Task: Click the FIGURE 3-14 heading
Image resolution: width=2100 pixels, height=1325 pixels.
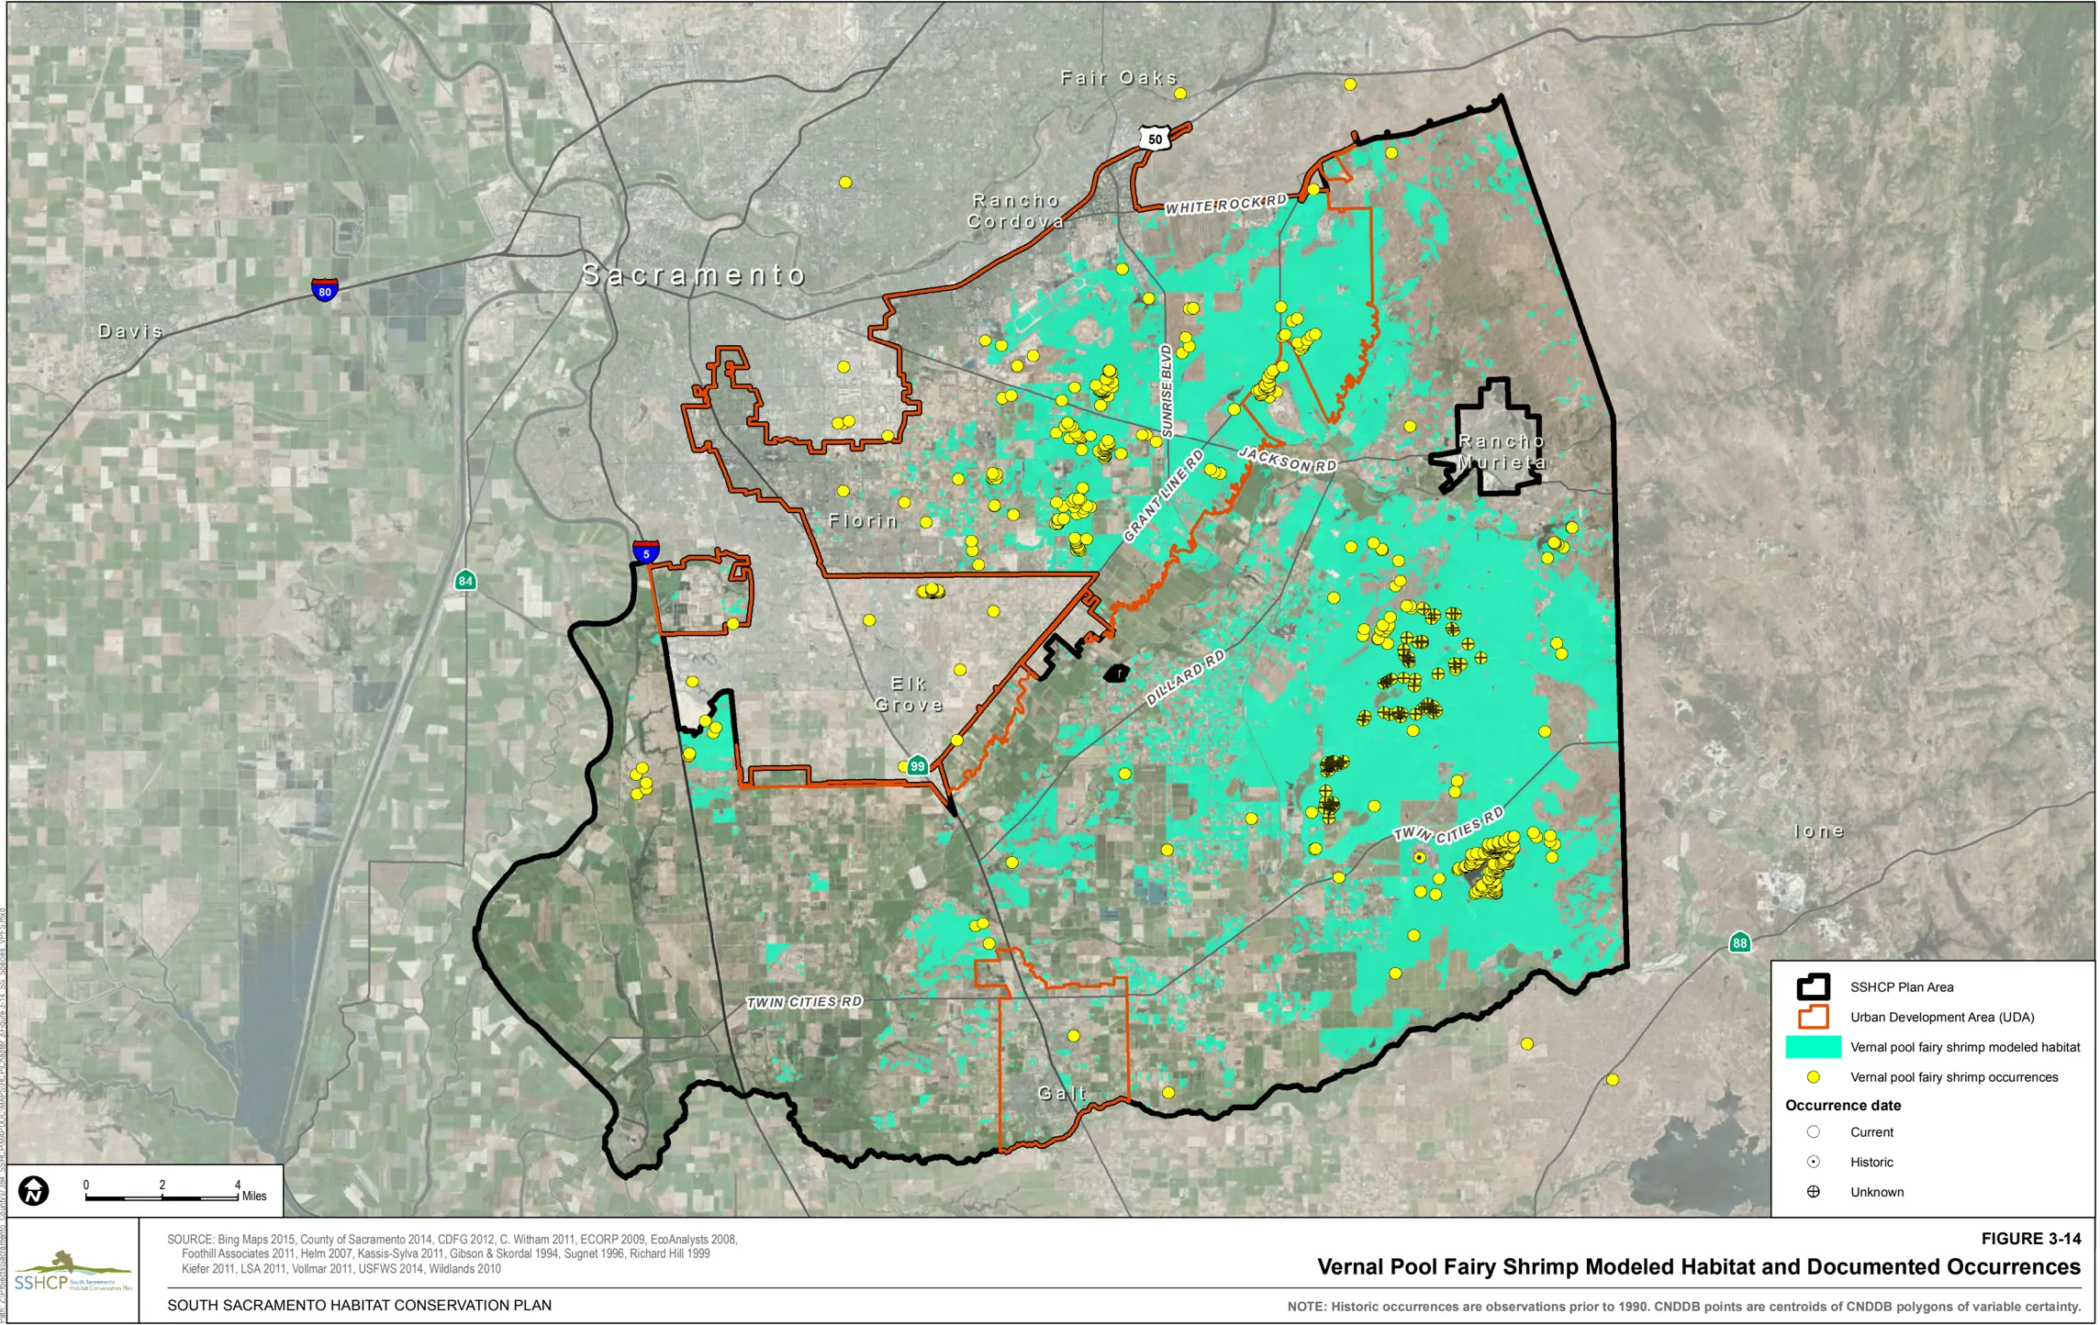Action: pyautogui.click(x=2030, y=1239)
